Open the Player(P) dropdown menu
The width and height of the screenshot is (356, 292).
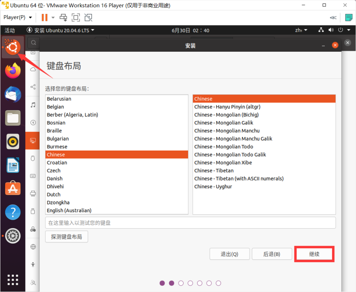tap(18, 17)
